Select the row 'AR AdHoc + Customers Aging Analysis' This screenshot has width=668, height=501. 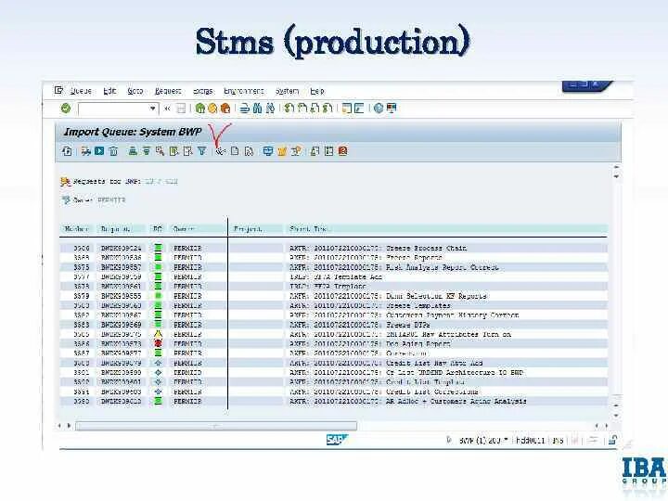[334, 402]
